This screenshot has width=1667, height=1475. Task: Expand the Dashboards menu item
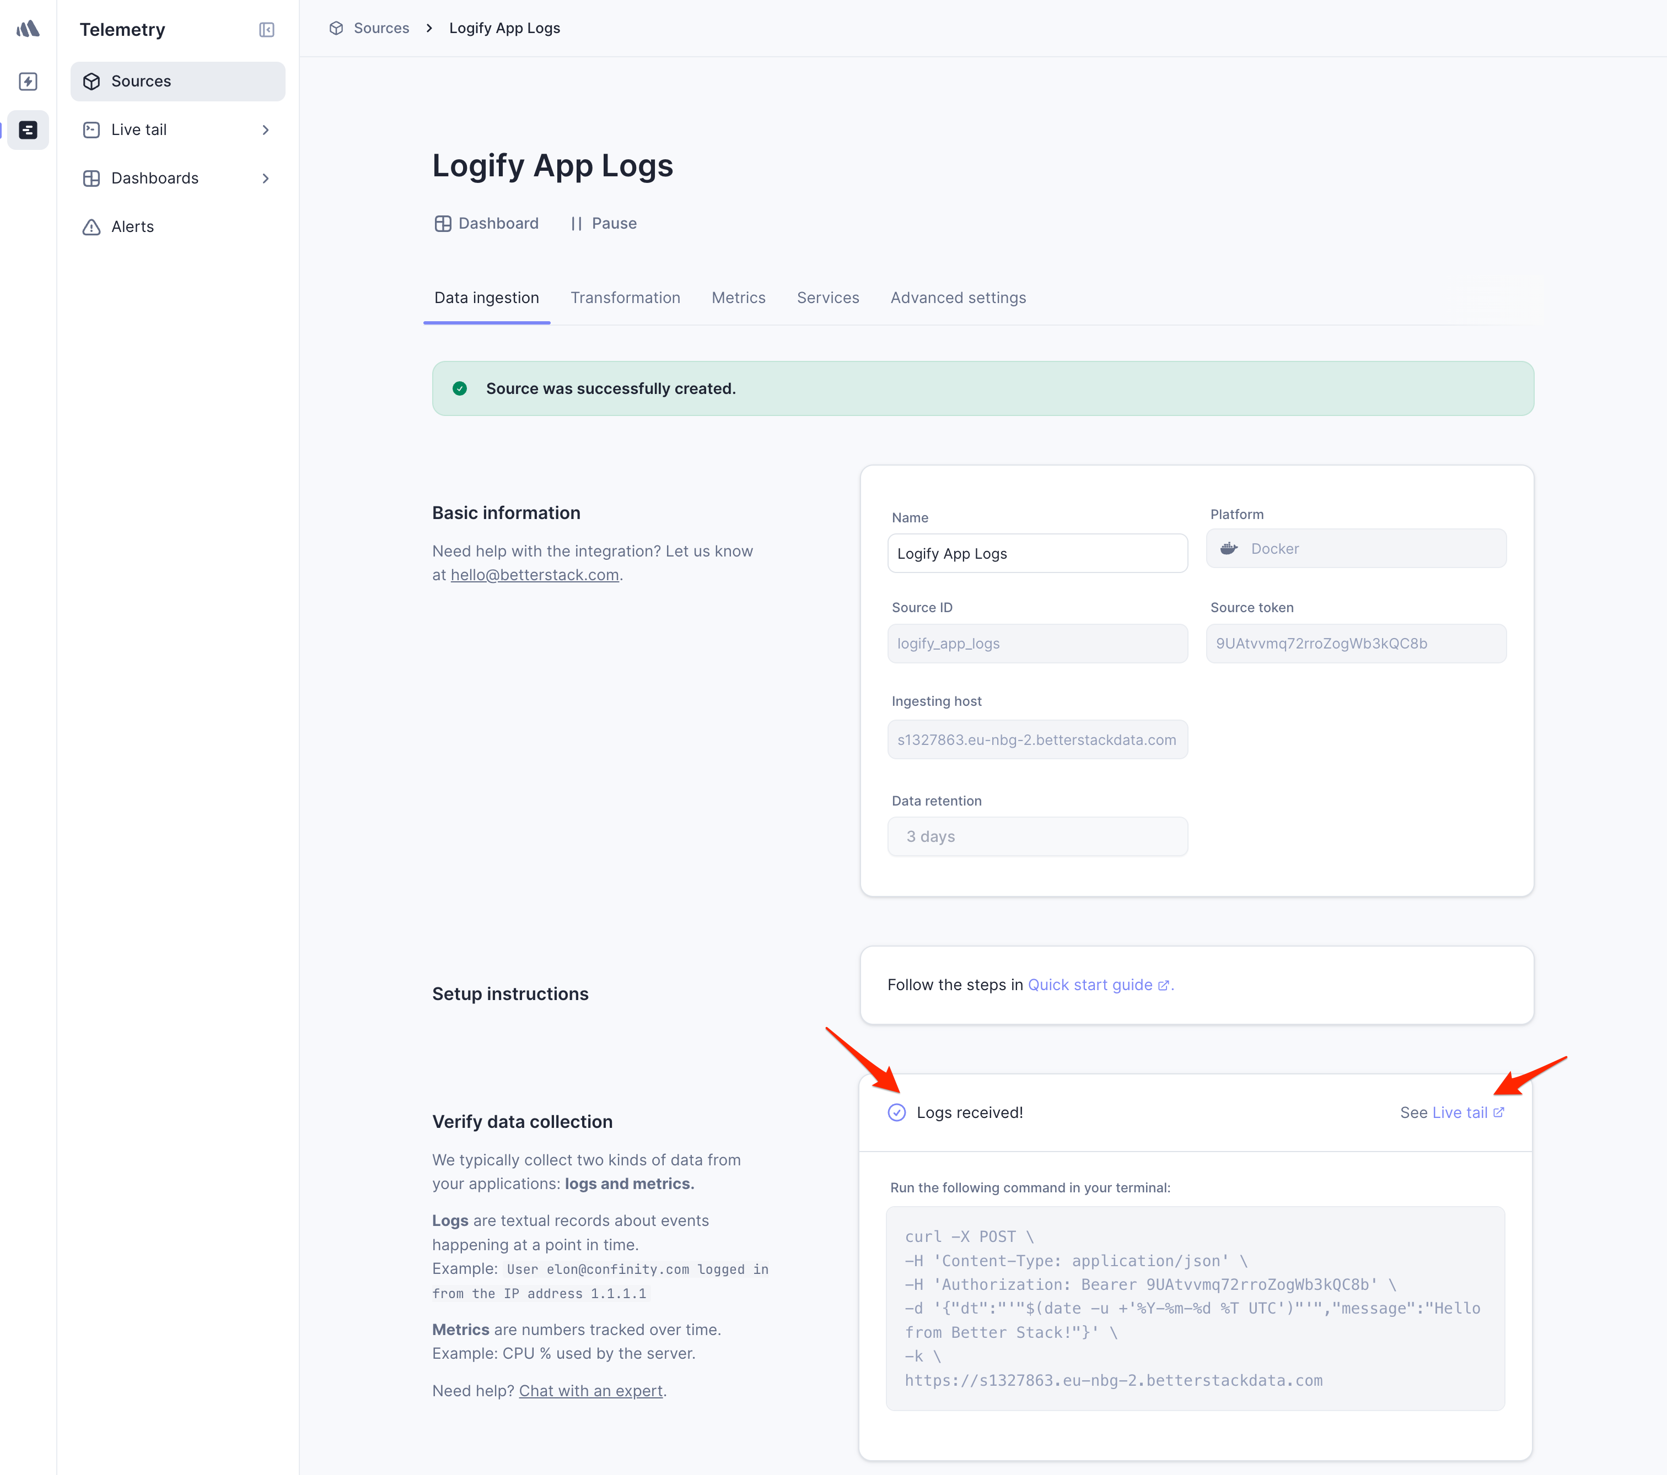(265, 178)
